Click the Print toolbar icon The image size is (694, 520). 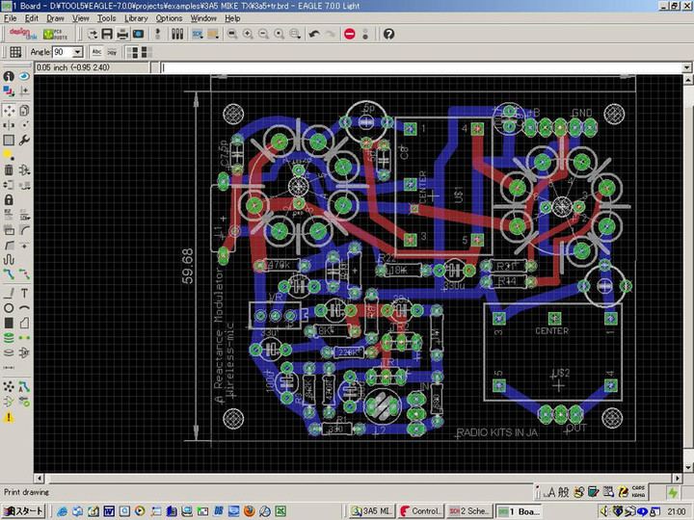click(121, 34)
